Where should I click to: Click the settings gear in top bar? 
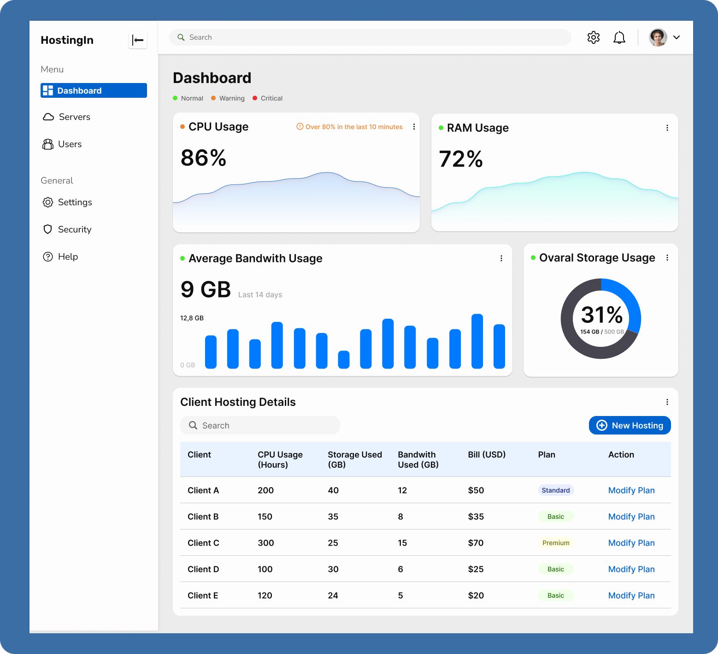pos(593,37)
